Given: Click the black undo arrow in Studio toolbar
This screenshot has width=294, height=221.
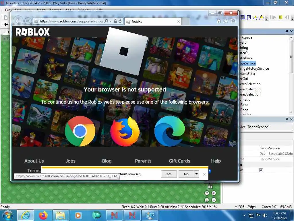Looking at the screenshot, I should tap(6, 24).
